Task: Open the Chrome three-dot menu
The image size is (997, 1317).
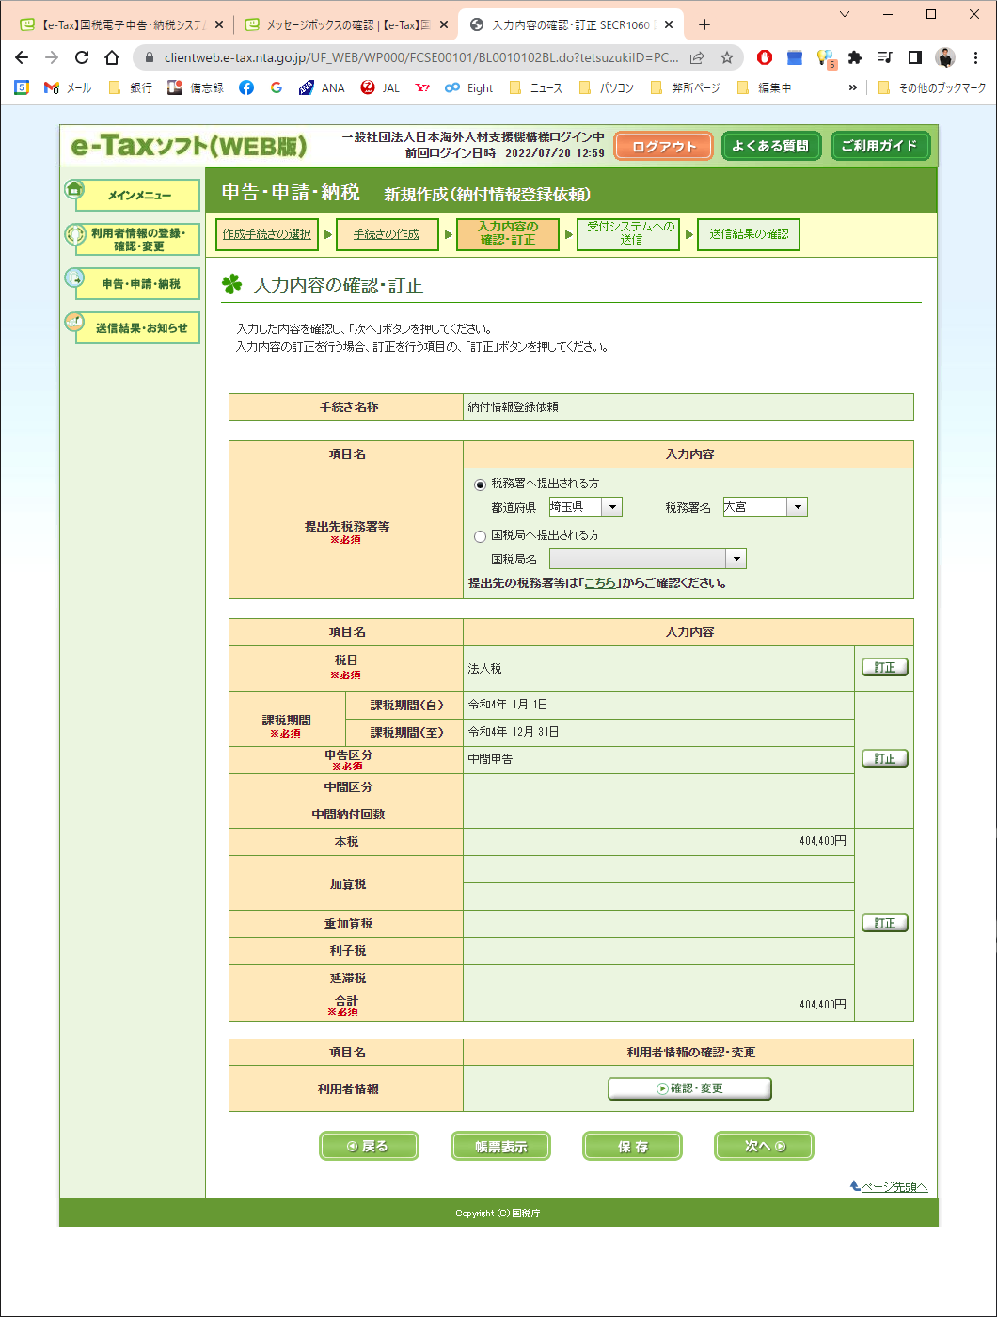Action: pos(975,57)
